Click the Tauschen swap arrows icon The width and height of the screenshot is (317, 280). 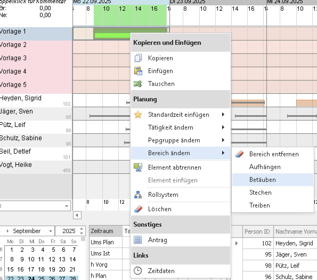138,84
